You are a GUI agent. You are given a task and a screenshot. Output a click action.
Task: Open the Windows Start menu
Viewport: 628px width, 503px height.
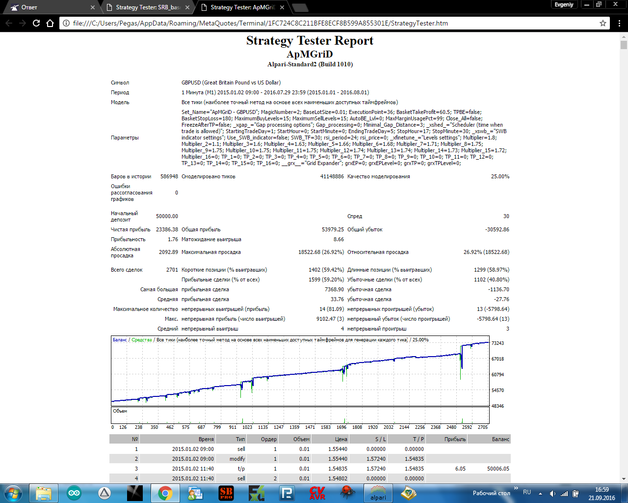click(13, 493)
